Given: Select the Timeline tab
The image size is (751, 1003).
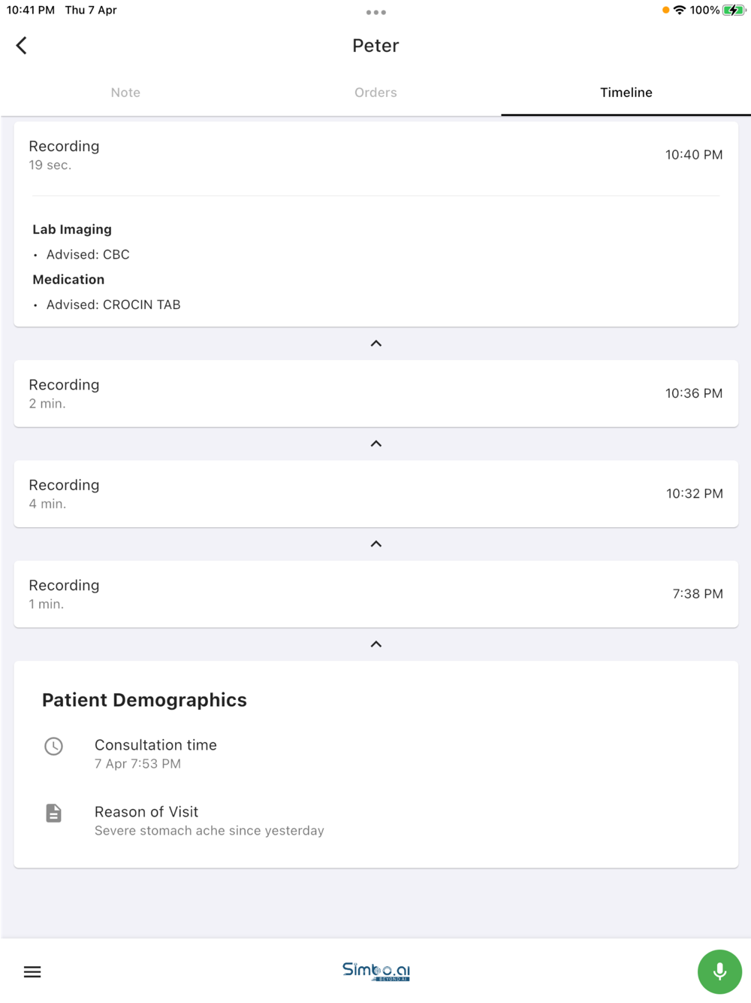Looking at the screenshot, I should coord(626,92).
